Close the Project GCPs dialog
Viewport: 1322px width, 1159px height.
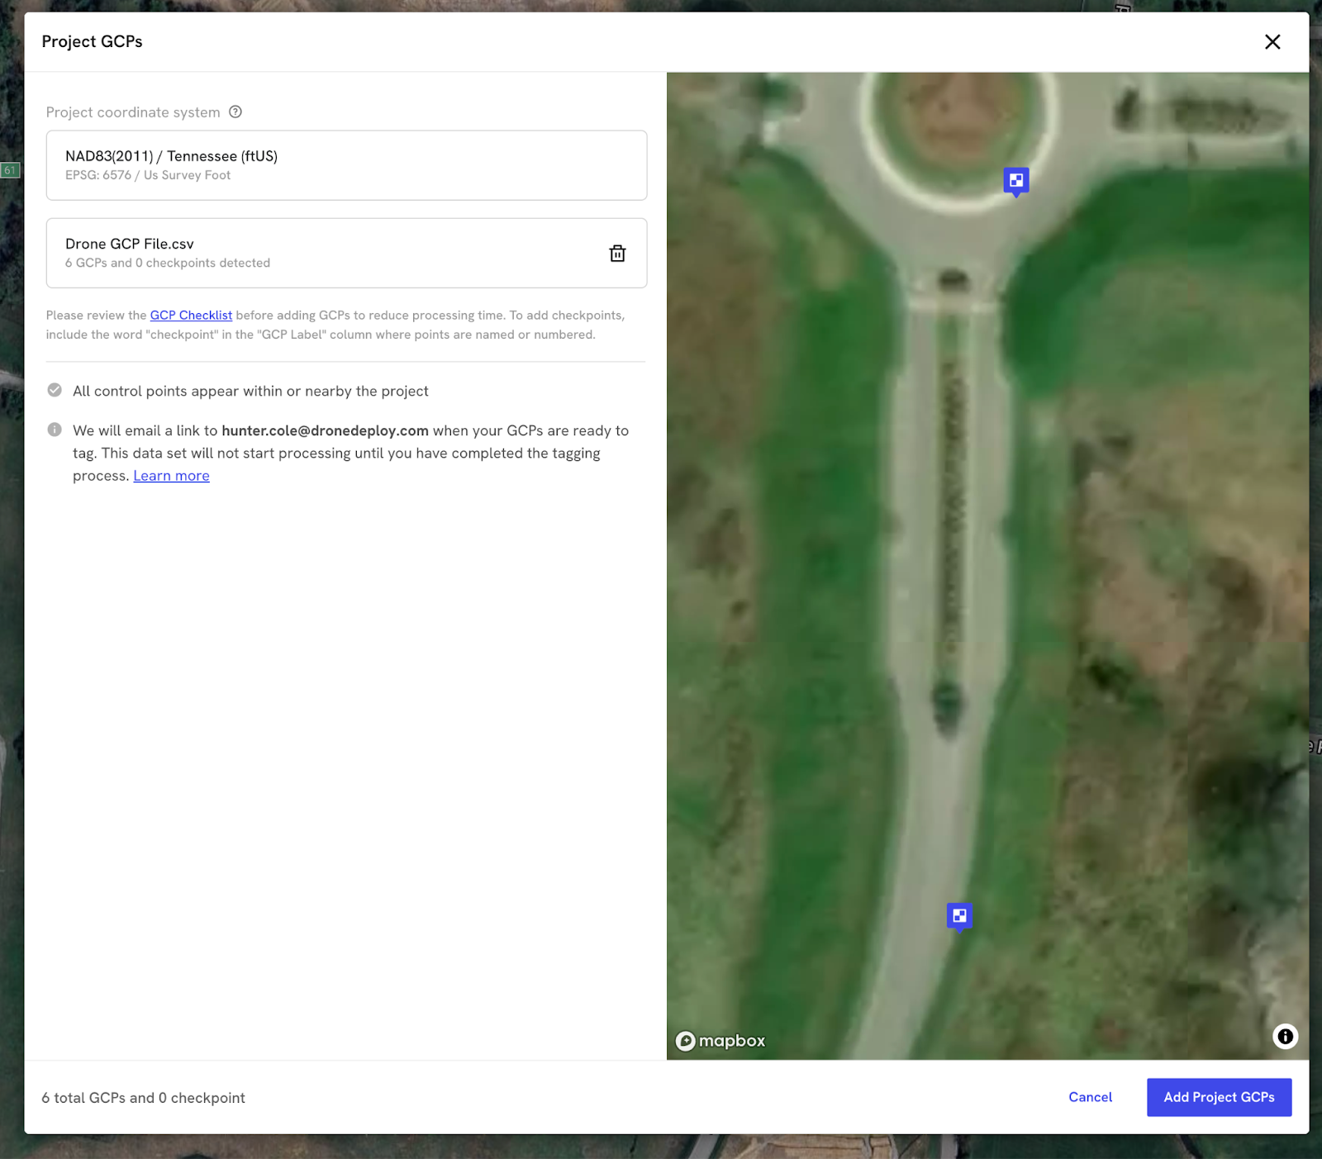click(1272, 42)
